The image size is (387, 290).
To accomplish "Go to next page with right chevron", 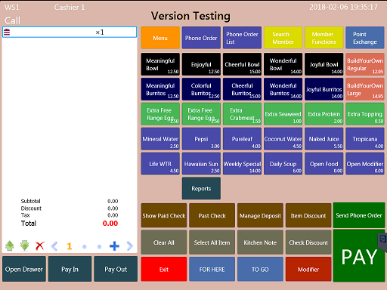I will (x=129, y=246).
